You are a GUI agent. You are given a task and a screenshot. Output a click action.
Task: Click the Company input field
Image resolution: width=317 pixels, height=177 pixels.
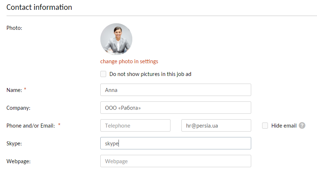point(176,108)
